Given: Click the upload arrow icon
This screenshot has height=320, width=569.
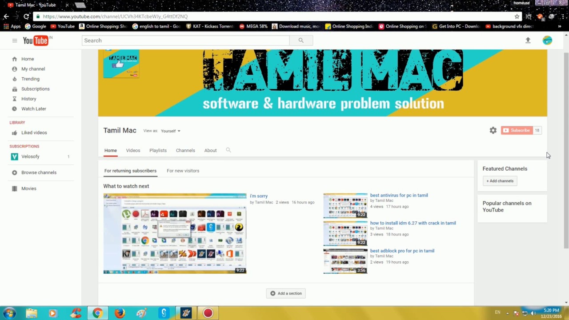Looking at the screenshot, I should pyautogui.click(x=528, y=40).
